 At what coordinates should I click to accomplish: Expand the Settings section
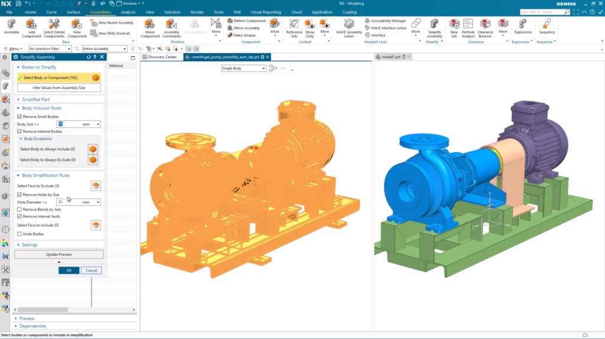point(30,245)
